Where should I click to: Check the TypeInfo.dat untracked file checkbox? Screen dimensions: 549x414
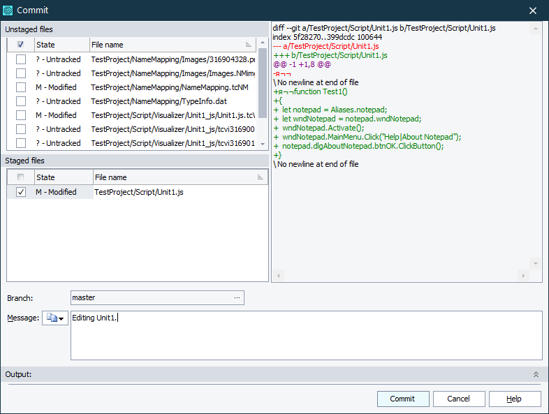click(x=21, y=101)
